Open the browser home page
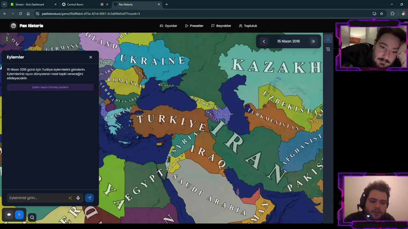 [x=28, y=14]
